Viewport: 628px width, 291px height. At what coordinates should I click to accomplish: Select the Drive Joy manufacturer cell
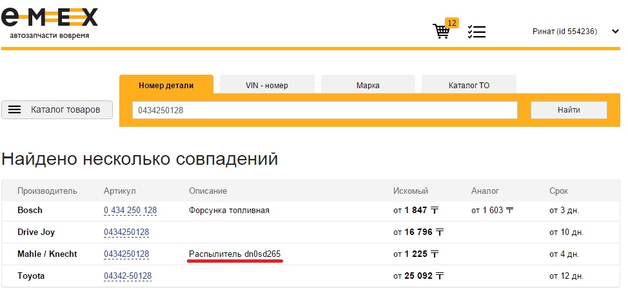pos(36,232)
